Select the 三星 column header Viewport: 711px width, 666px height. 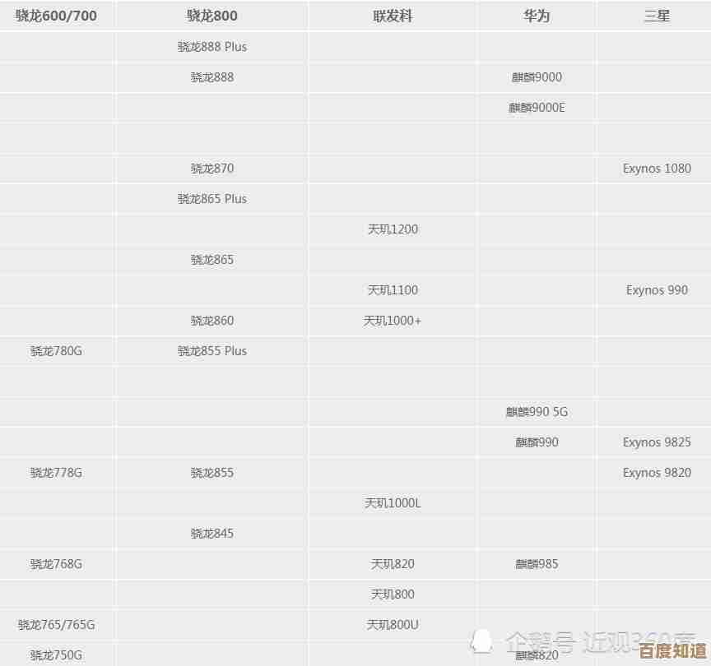[x=656, y=15]
